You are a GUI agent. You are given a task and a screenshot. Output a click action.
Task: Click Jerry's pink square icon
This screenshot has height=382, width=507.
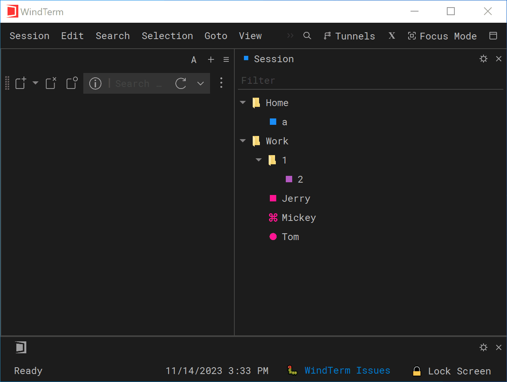(273, 198)
